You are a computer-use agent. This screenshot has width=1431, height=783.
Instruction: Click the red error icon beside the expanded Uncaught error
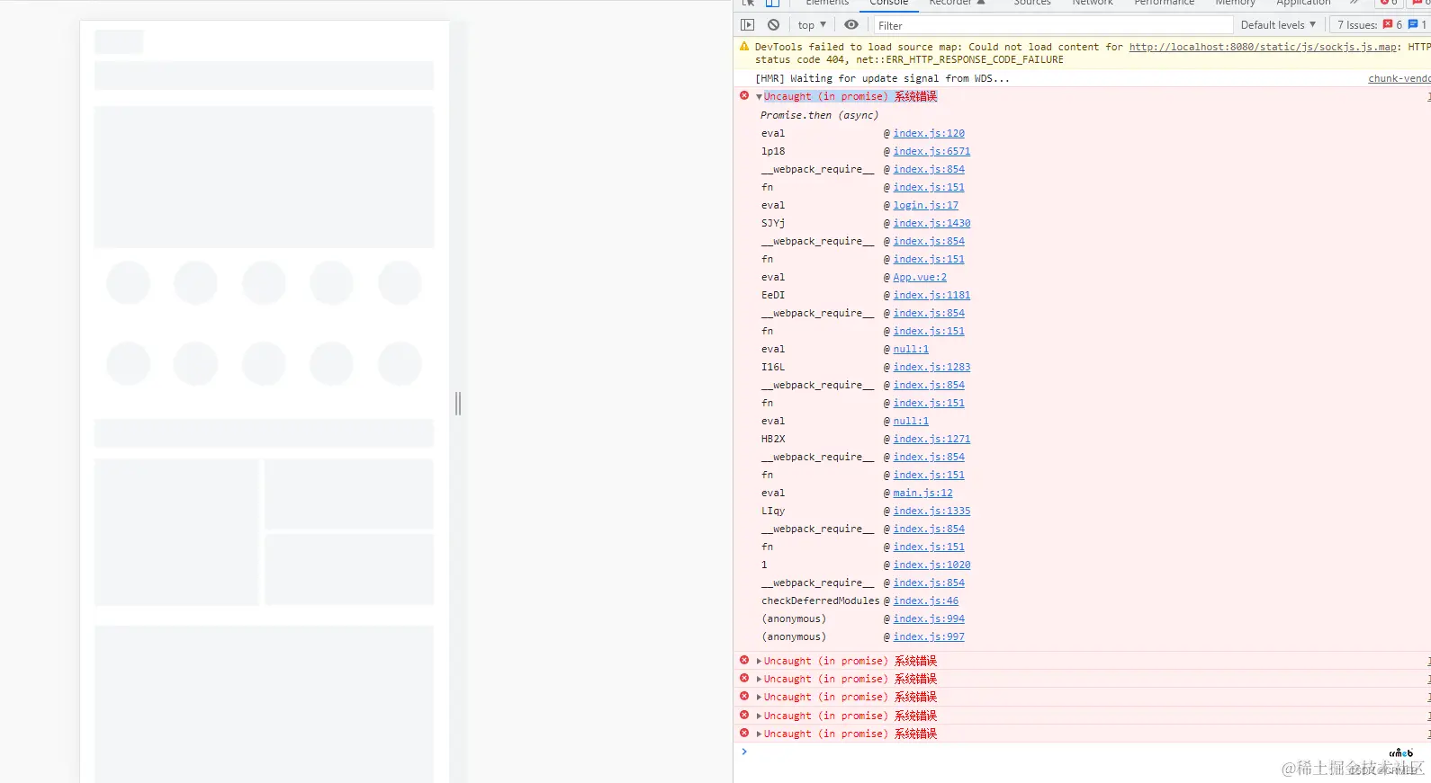(x=744, y=96)
